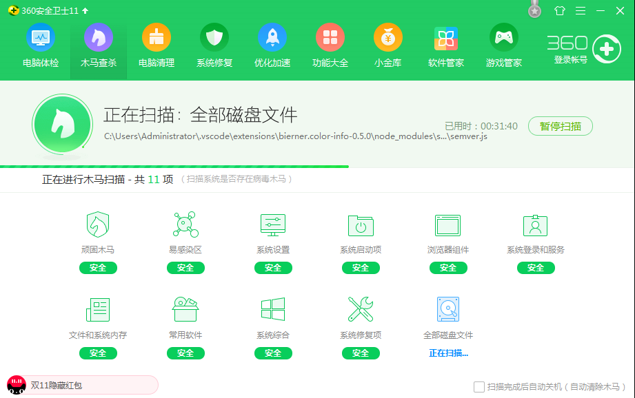The image size is (635, 398).
Task: Click the 安全 badge under 系统登录和服务
Action: (536, 268)
